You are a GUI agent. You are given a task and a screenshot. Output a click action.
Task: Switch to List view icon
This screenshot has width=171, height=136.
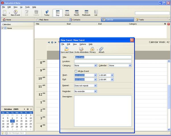(96, 13)
